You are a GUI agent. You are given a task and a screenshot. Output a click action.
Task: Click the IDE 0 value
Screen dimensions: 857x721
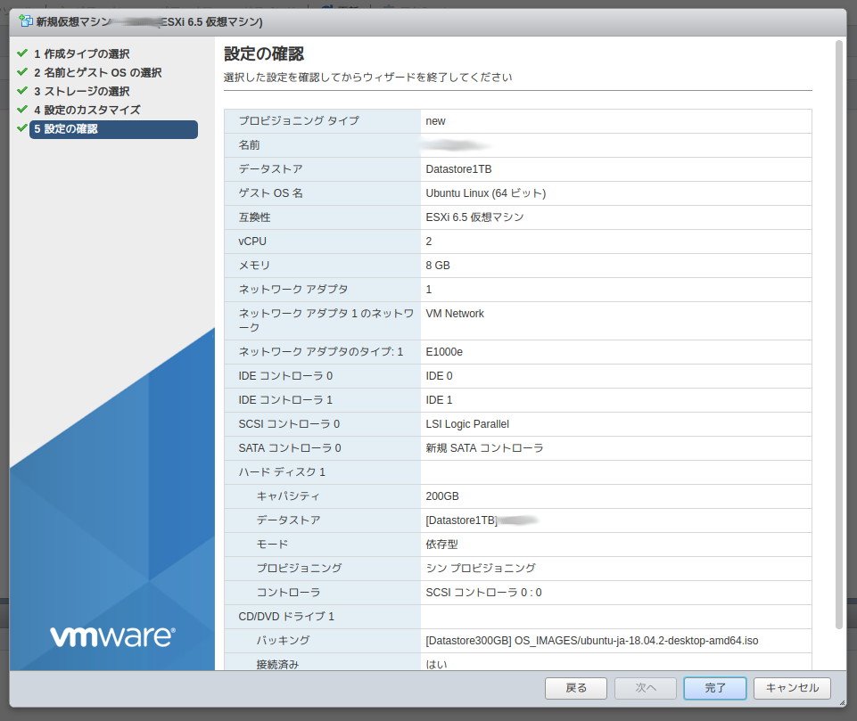[x=439, y=376]
